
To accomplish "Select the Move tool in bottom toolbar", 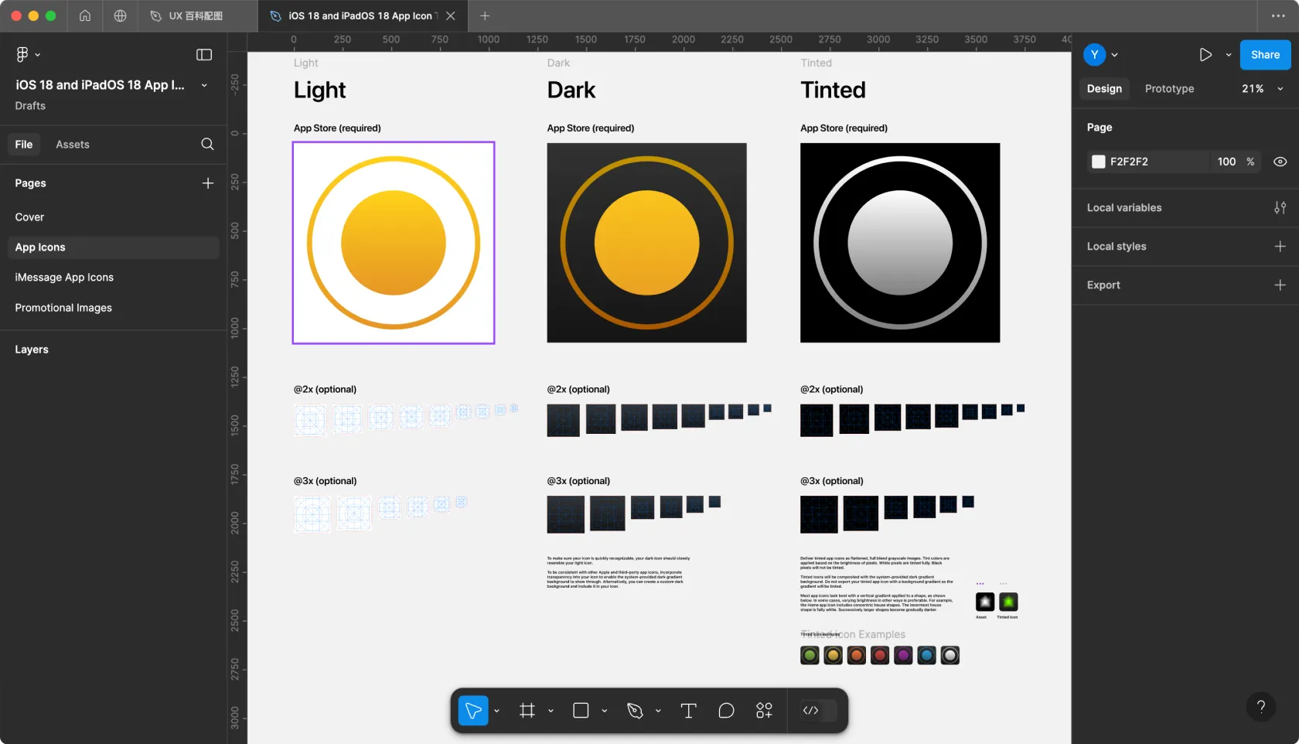I will (473, 711).
